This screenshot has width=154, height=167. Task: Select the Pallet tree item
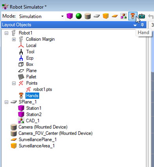point(31,77)
